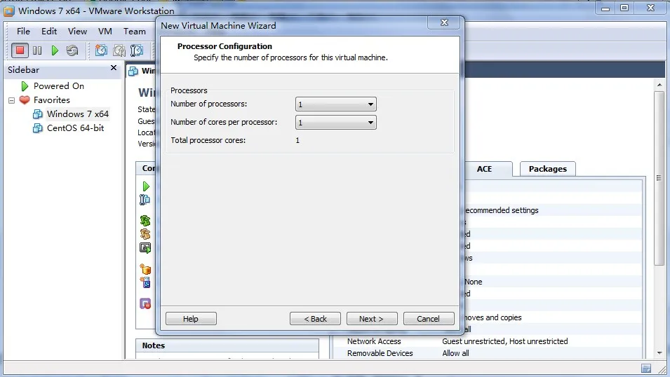Click the monitor with green arrow icon in the Commands panel

click(x=145, y=247)
